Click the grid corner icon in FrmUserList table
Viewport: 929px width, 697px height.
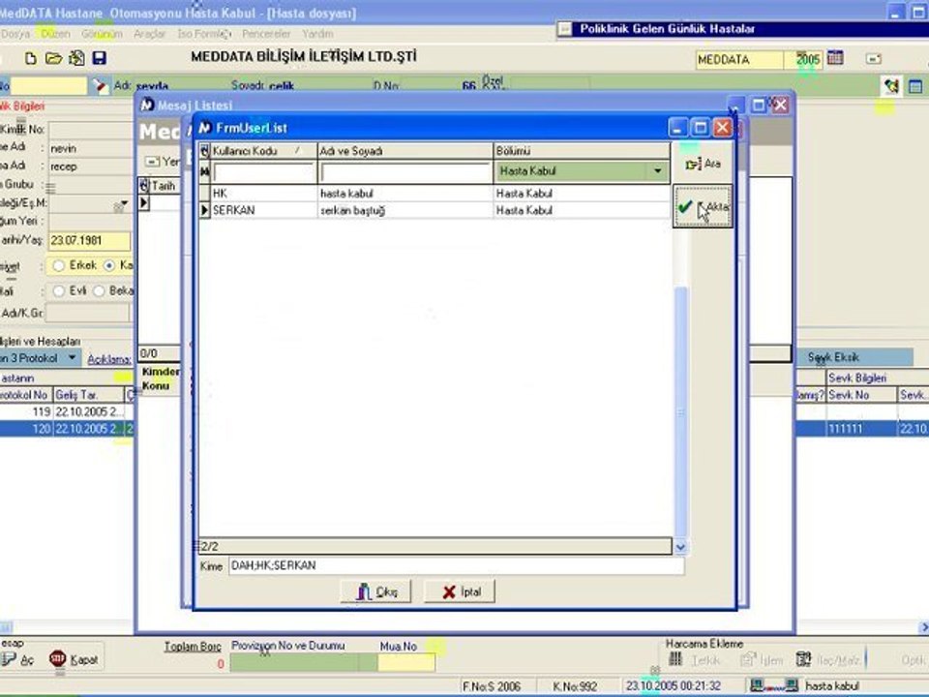[204, 151]
